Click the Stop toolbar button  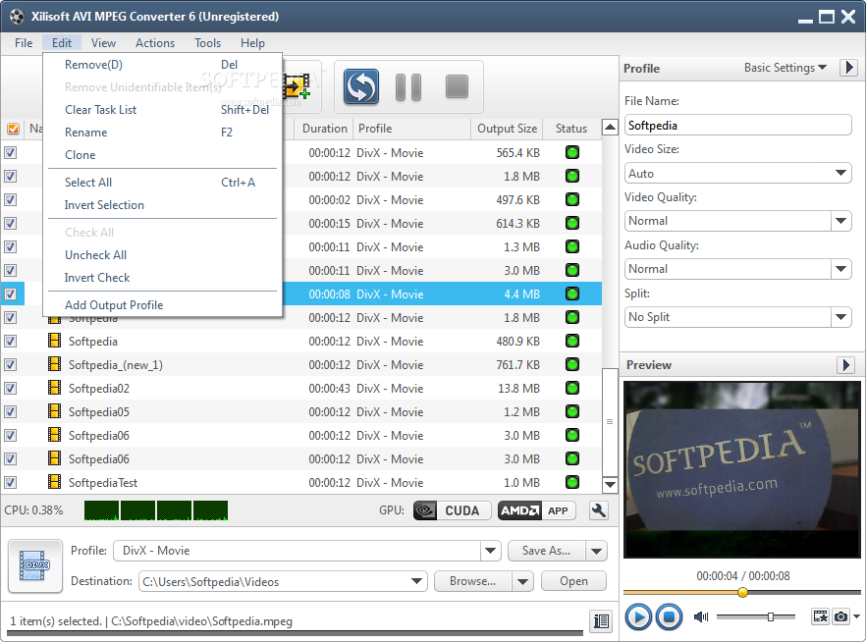coord(457,86)
